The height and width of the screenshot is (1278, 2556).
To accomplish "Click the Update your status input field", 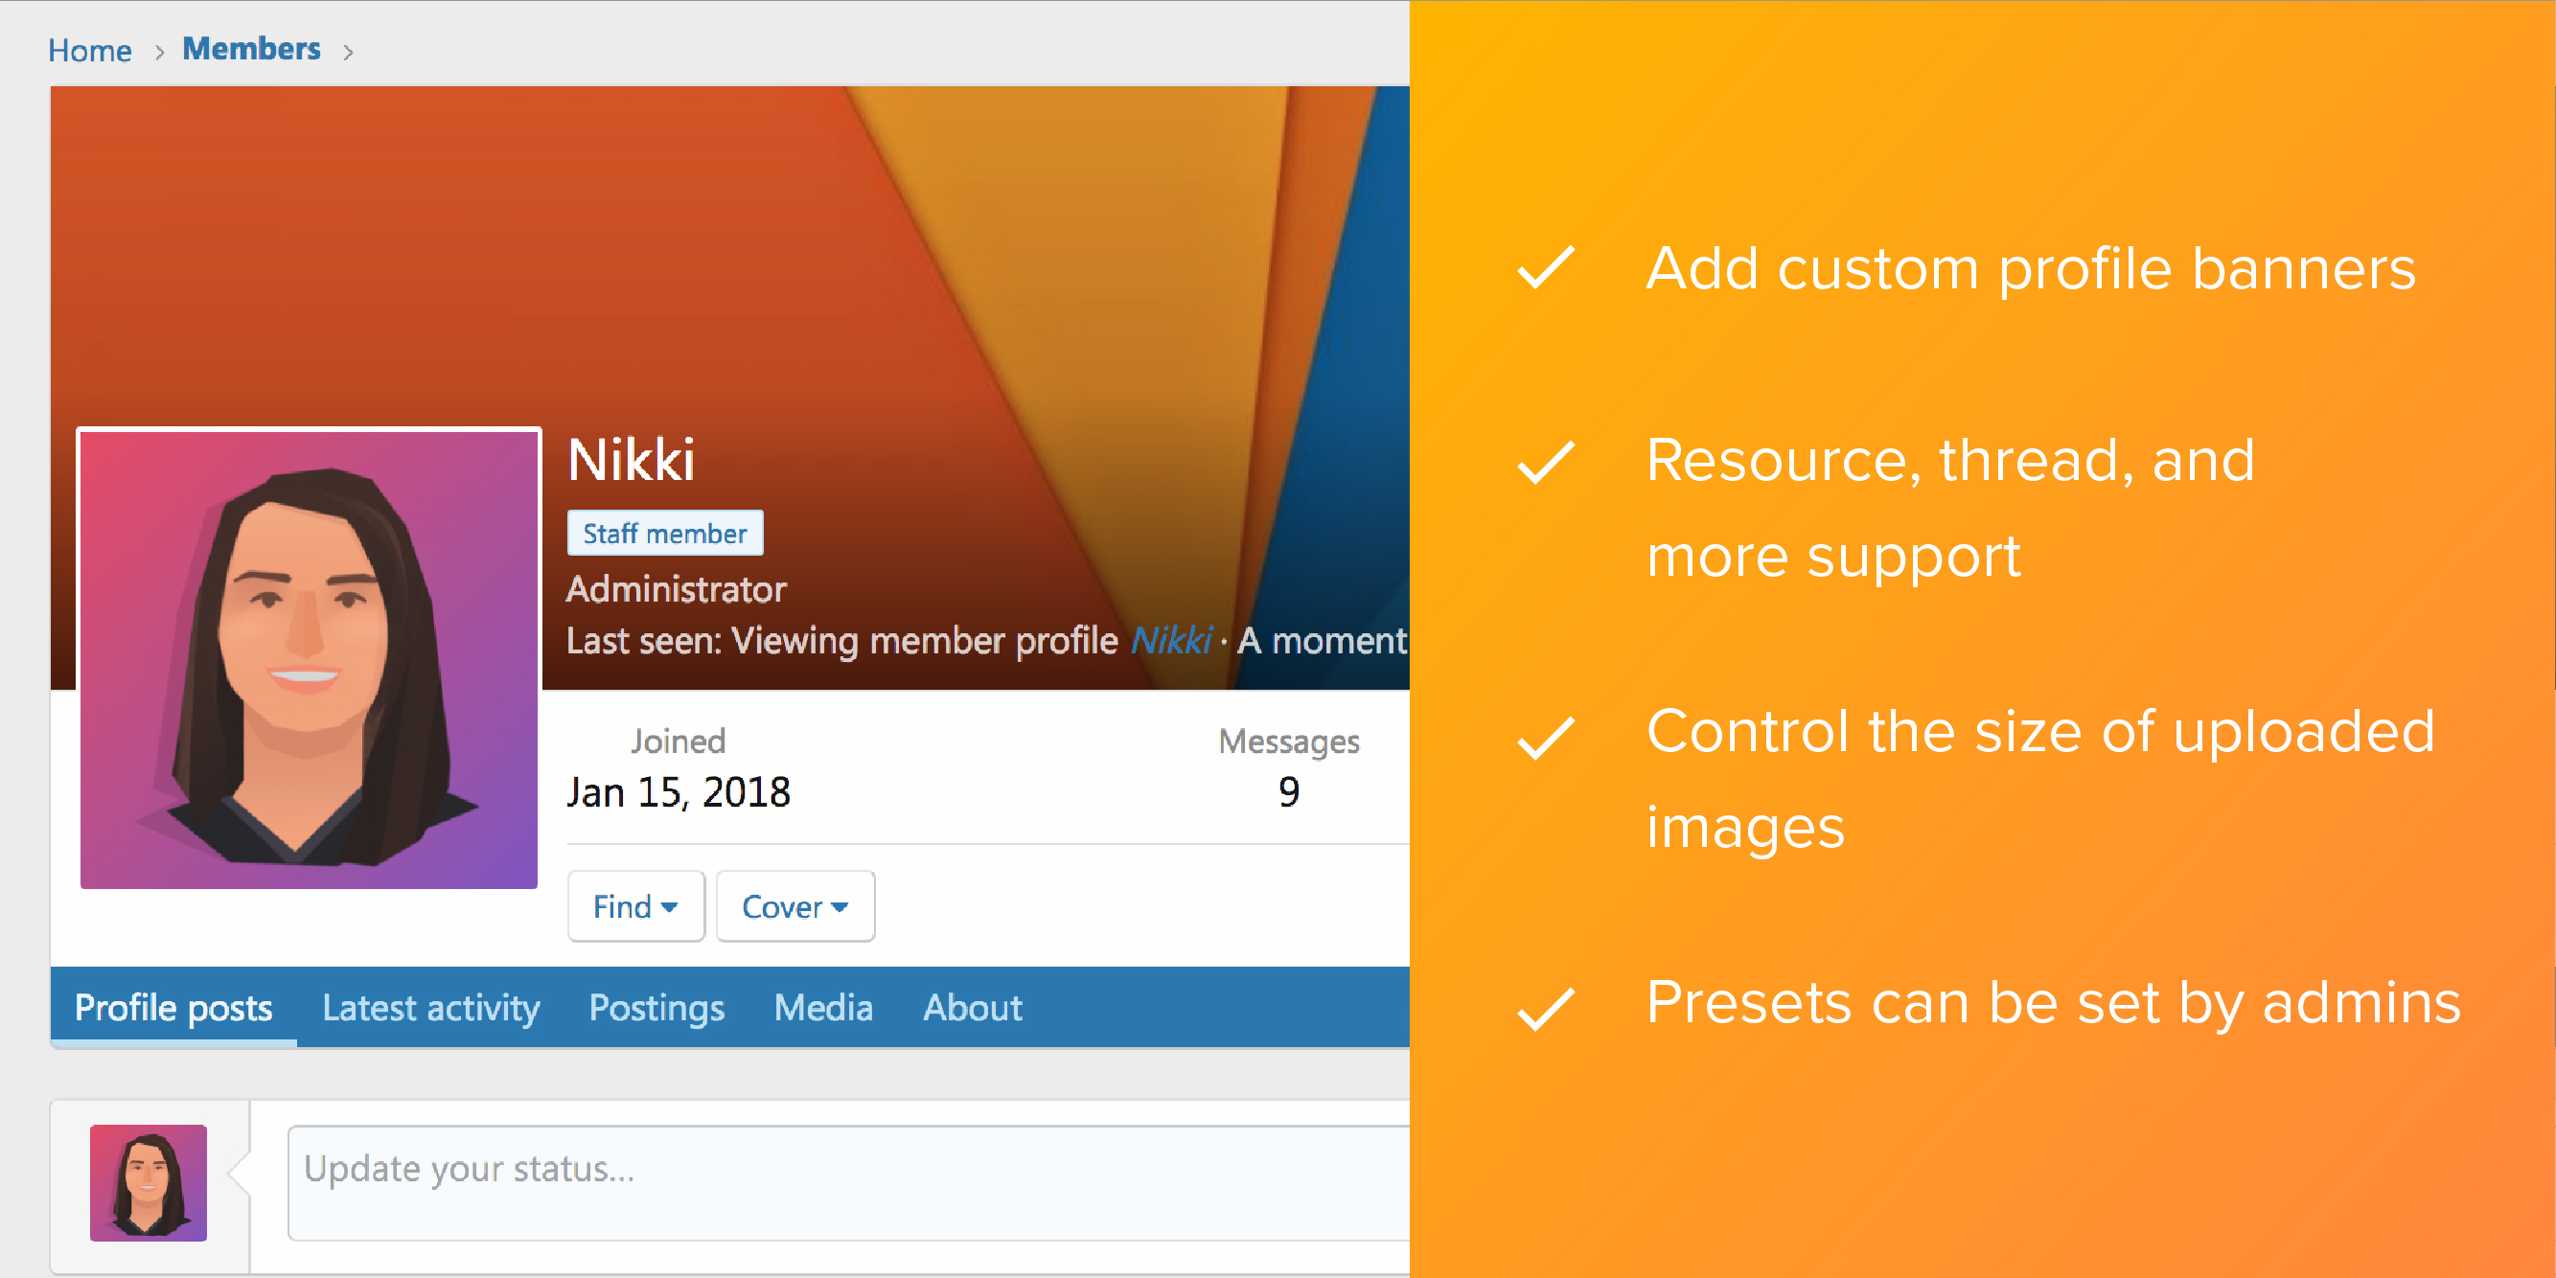I will point(848,1182).
